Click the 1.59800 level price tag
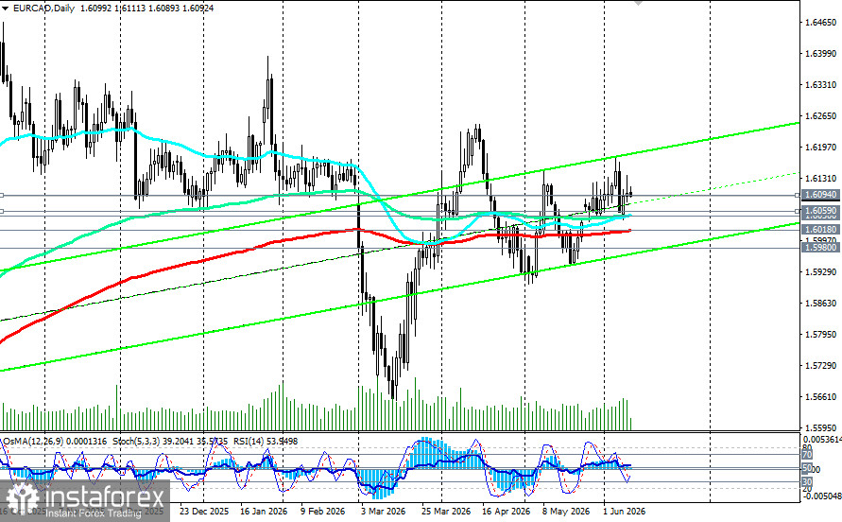The width and height of the screenshot is (842, 522). (x=820, y=248)
